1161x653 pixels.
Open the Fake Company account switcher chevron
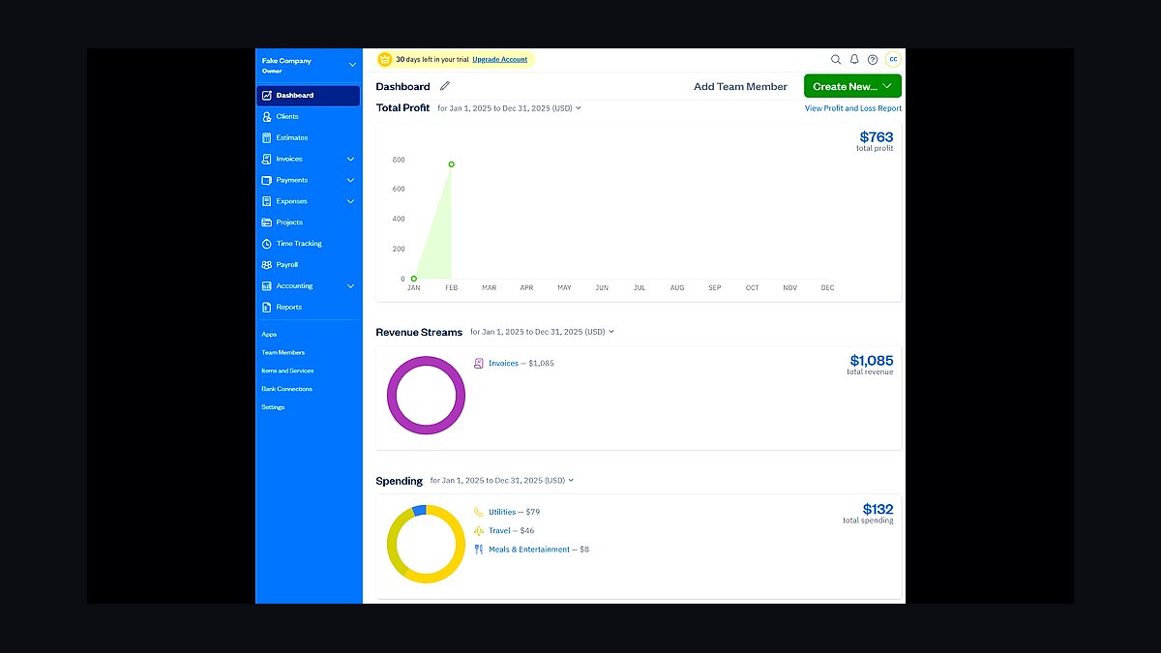(x=352, y=65)
